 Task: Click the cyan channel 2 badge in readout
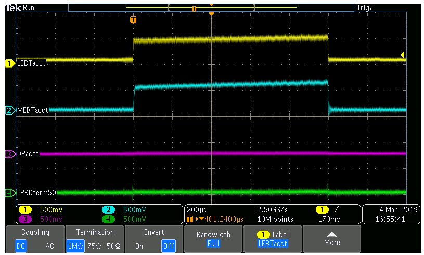108,210
